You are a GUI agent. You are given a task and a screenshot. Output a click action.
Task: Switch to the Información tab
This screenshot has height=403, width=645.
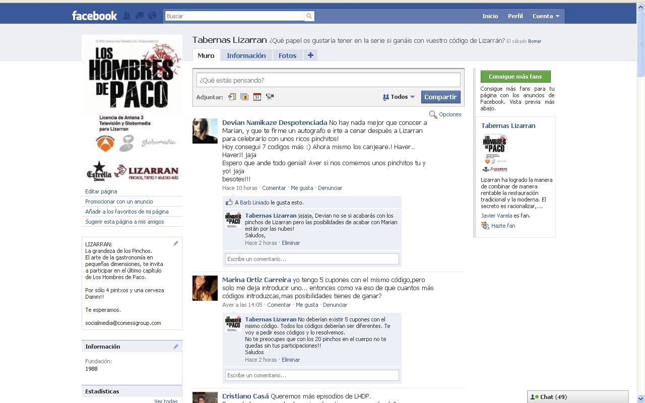(x=246, y=55)
